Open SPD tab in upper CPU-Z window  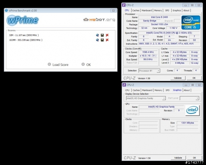(167, 10)
